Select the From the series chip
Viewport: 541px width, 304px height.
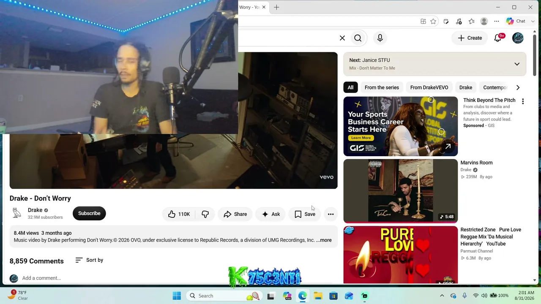(x=382, y=87)
